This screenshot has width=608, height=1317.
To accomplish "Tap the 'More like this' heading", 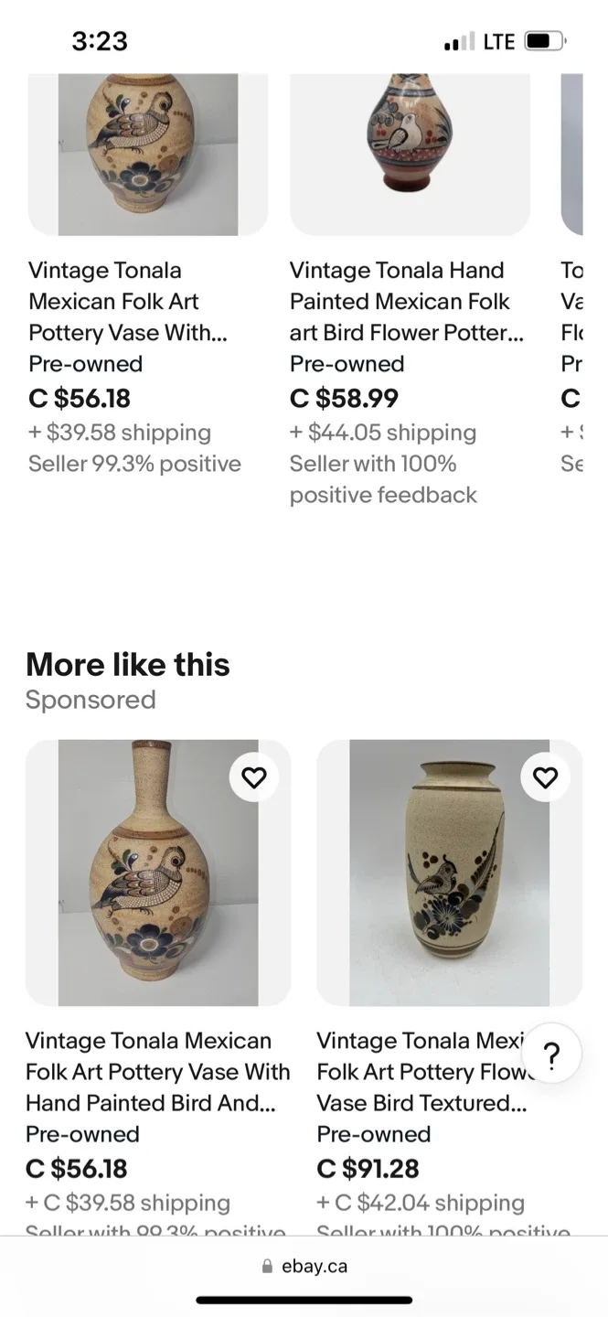I will (x=128, y=665).
